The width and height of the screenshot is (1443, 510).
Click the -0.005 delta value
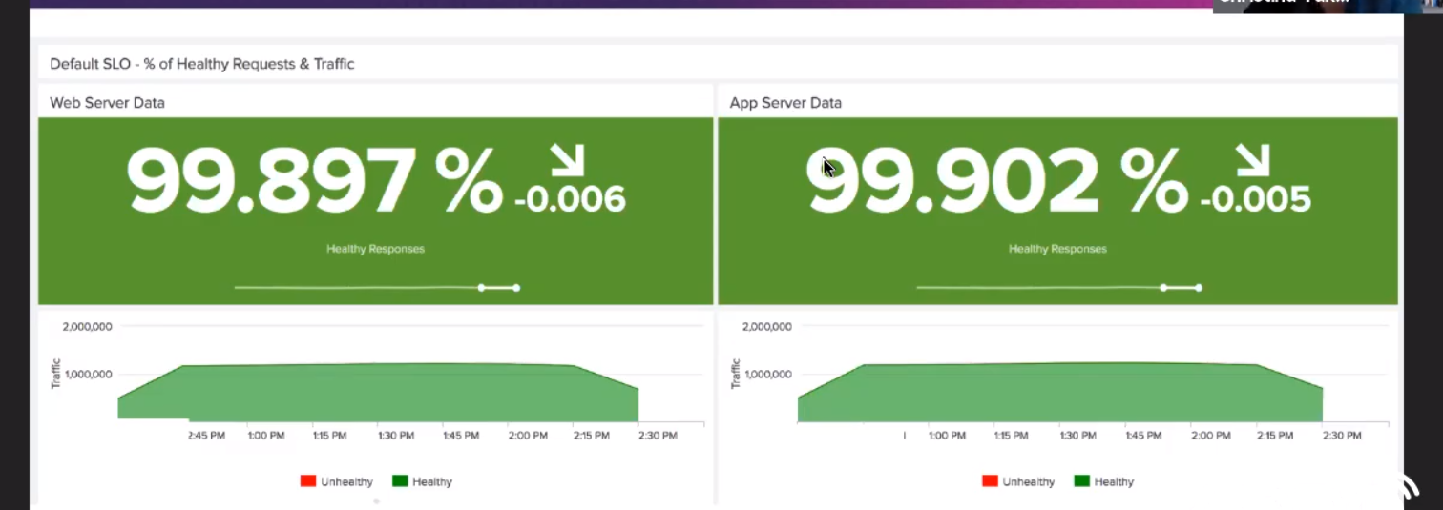click(x=1255, y=199)
